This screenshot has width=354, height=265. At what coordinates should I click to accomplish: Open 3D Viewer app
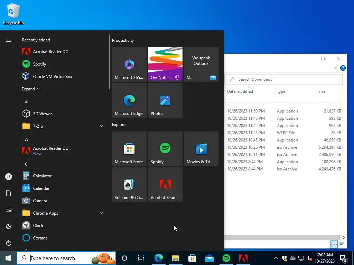click(62, 114)
